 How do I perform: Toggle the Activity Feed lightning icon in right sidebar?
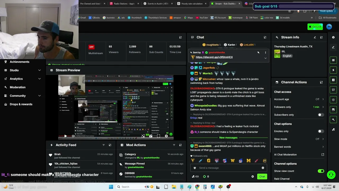point(333,70)
